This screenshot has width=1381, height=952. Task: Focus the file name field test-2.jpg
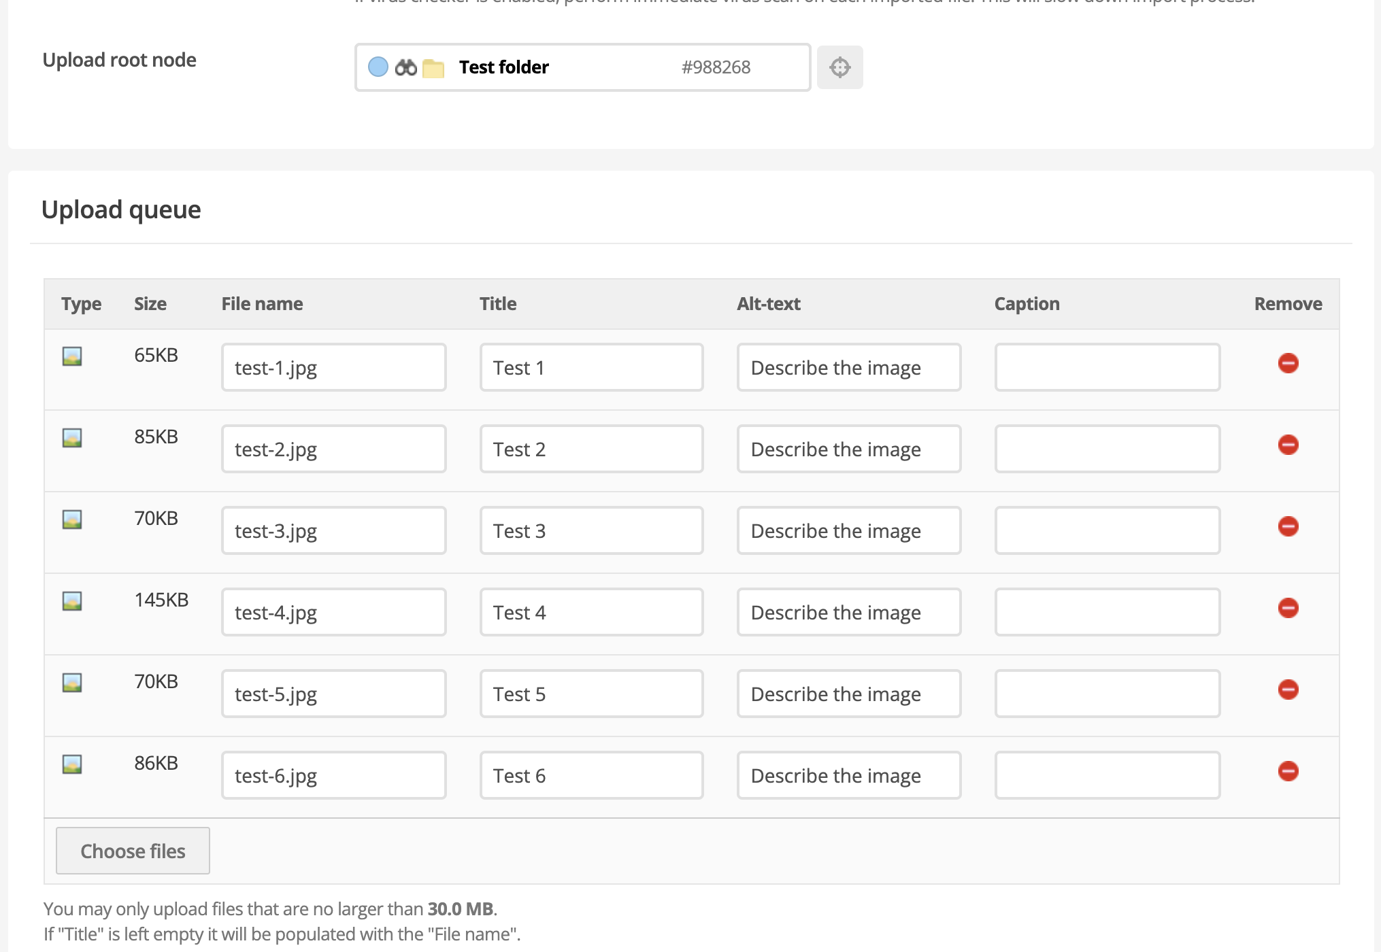coord(333,449)
